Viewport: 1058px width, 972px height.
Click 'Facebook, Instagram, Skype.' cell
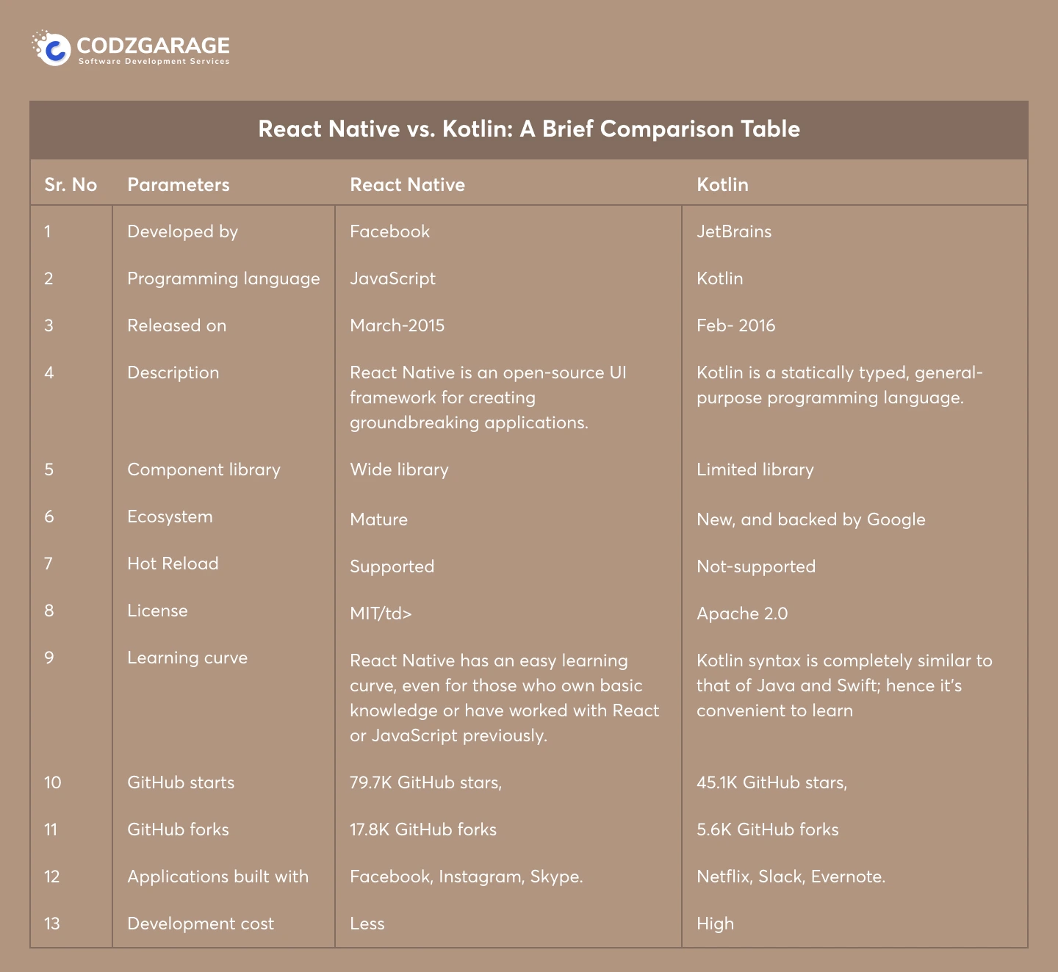click(467, 876)
